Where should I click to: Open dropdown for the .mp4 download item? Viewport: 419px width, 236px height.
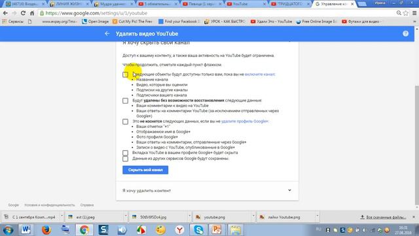(x=62, y=216)
